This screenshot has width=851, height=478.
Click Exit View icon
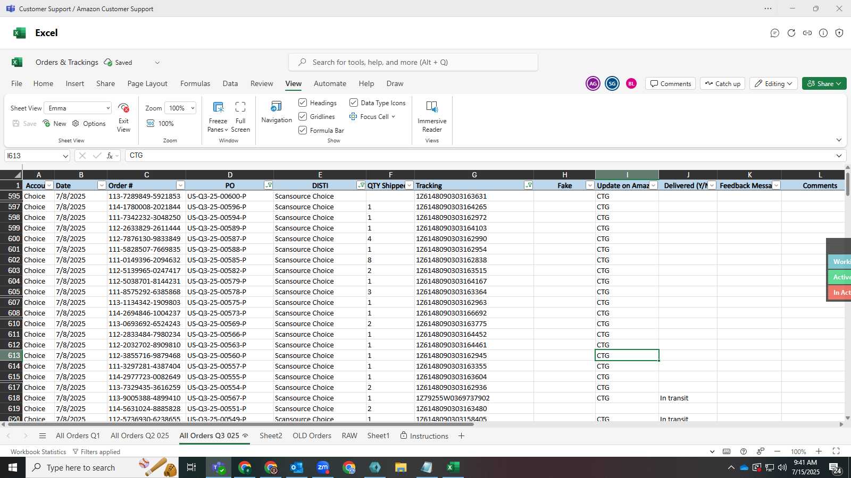[x=123, y=108]
